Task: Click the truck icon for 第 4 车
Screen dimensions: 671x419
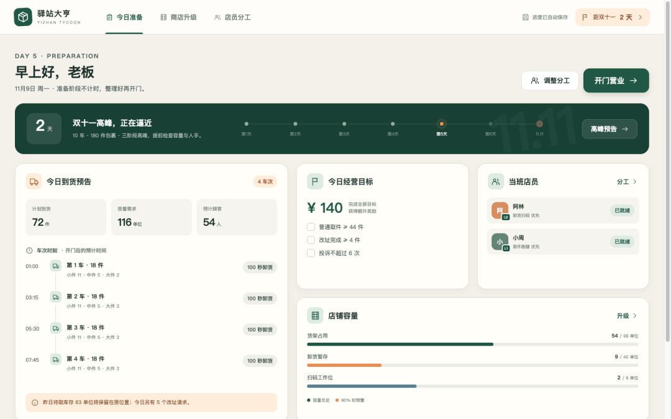Action: 56,359
